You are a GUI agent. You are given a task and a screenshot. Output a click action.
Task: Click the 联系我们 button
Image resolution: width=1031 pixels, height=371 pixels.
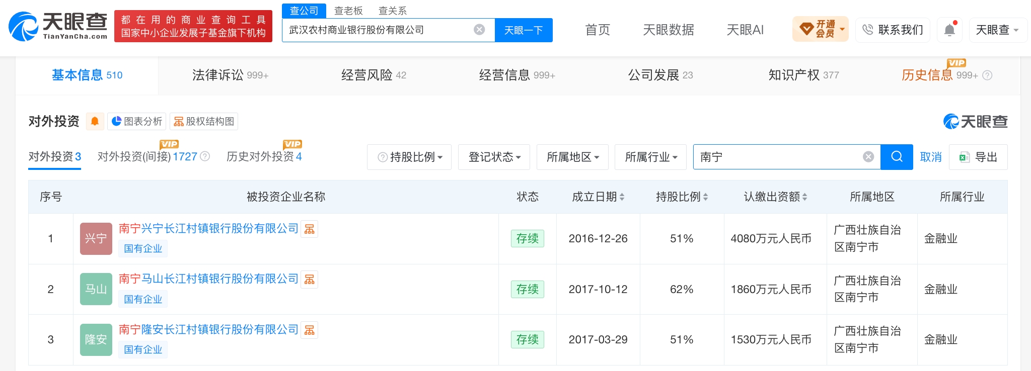(x=893, y=30)
